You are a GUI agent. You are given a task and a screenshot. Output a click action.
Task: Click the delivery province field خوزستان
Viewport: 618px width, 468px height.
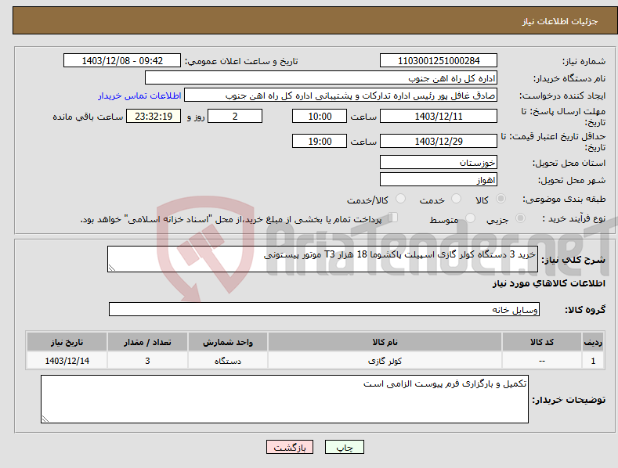(x=439, y=162)
